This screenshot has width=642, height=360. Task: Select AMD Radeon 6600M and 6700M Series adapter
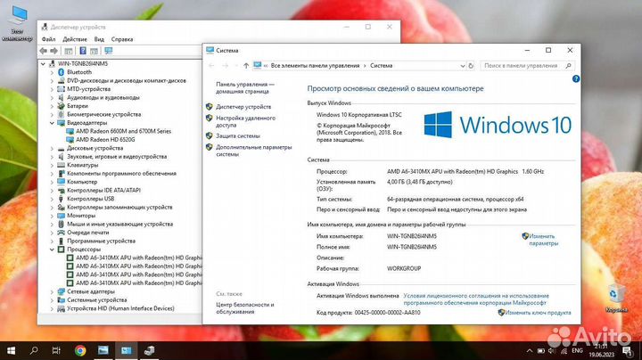[x=123, y=131]
